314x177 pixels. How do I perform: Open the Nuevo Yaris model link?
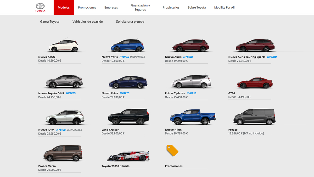[110, 57]
